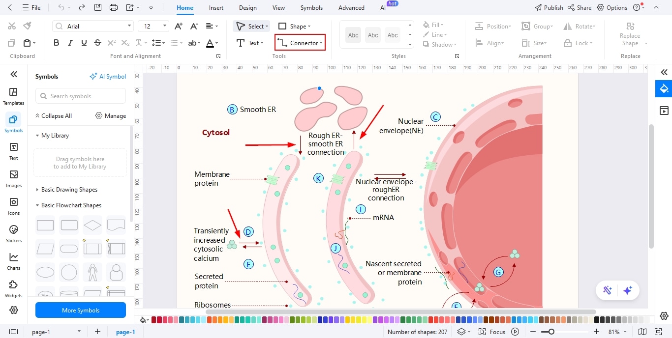Adjust the zoom slider handle
Image resolution: width=672 pixels, height=338 pixels.
click(x=551, y=332)
